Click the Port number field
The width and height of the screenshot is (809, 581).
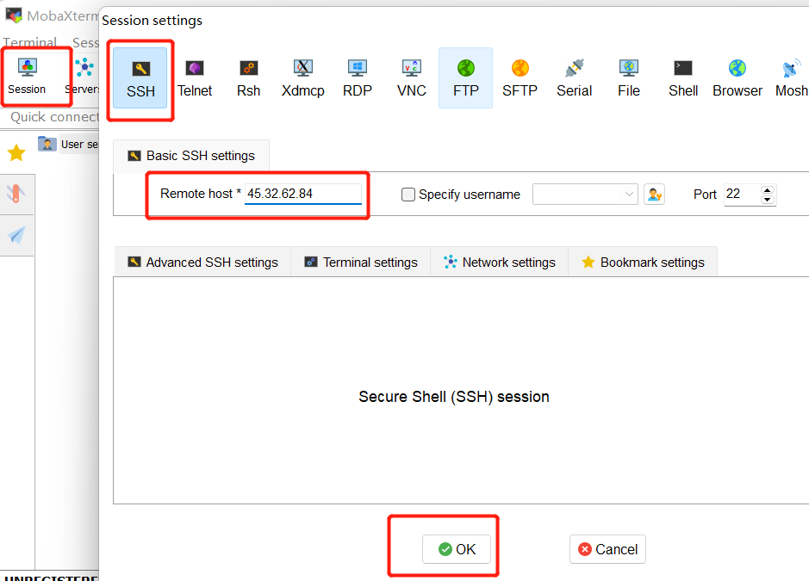click(x=742, y=195)
